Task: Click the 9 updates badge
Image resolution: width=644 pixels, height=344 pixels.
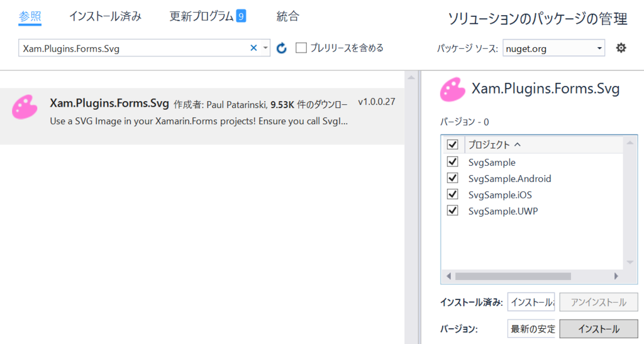Action: point(241,16)
